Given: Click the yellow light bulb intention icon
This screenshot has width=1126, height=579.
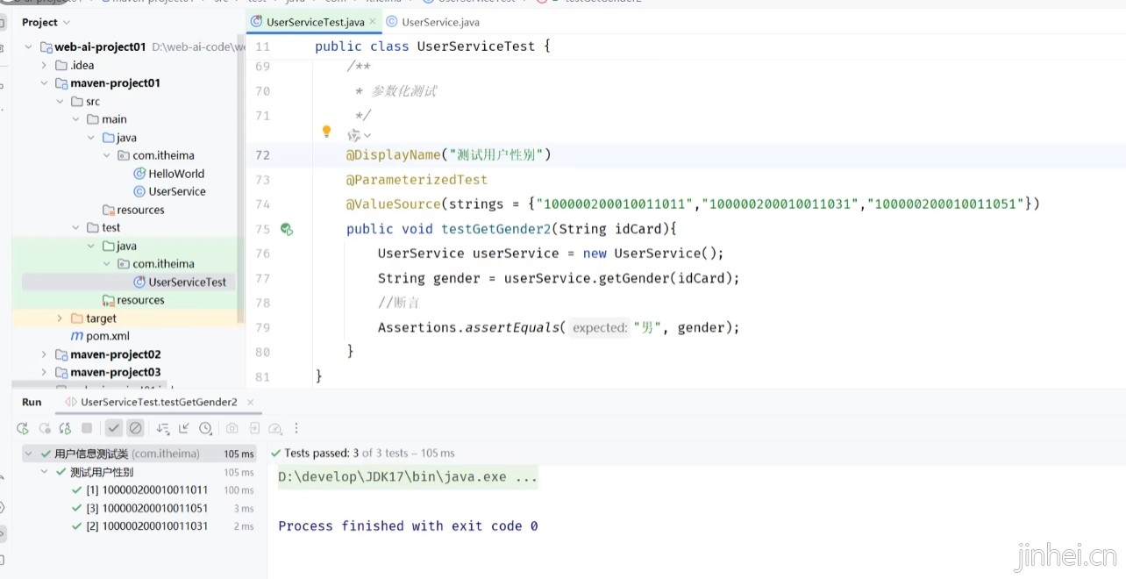Looking at the screenshot, I should [x=326, y=132].
